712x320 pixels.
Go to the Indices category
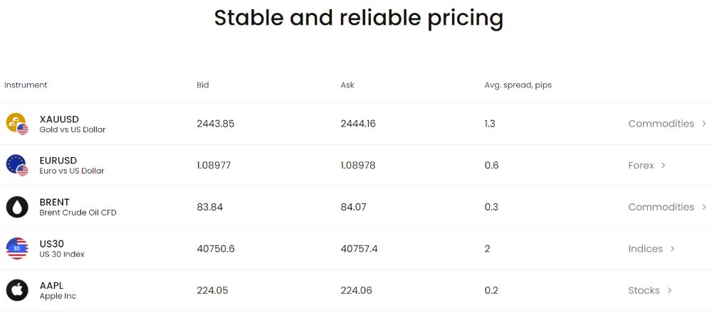[645, 249]
